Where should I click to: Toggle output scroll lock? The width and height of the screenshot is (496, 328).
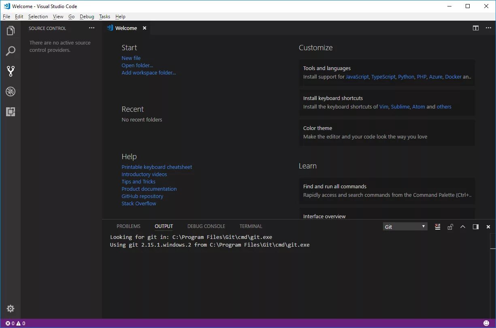click(x=450, y=227)
